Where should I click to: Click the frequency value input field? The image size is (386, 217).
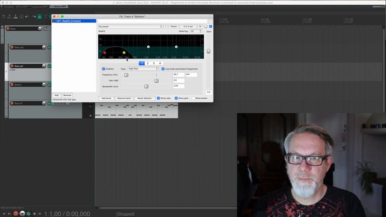(179, 75)
